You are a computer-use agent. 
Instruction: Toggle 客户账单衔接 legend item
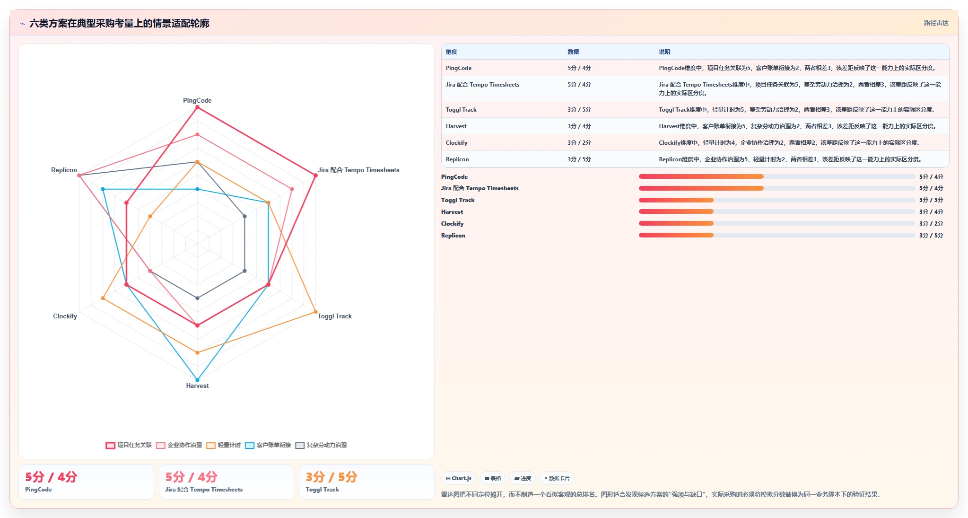268,445
